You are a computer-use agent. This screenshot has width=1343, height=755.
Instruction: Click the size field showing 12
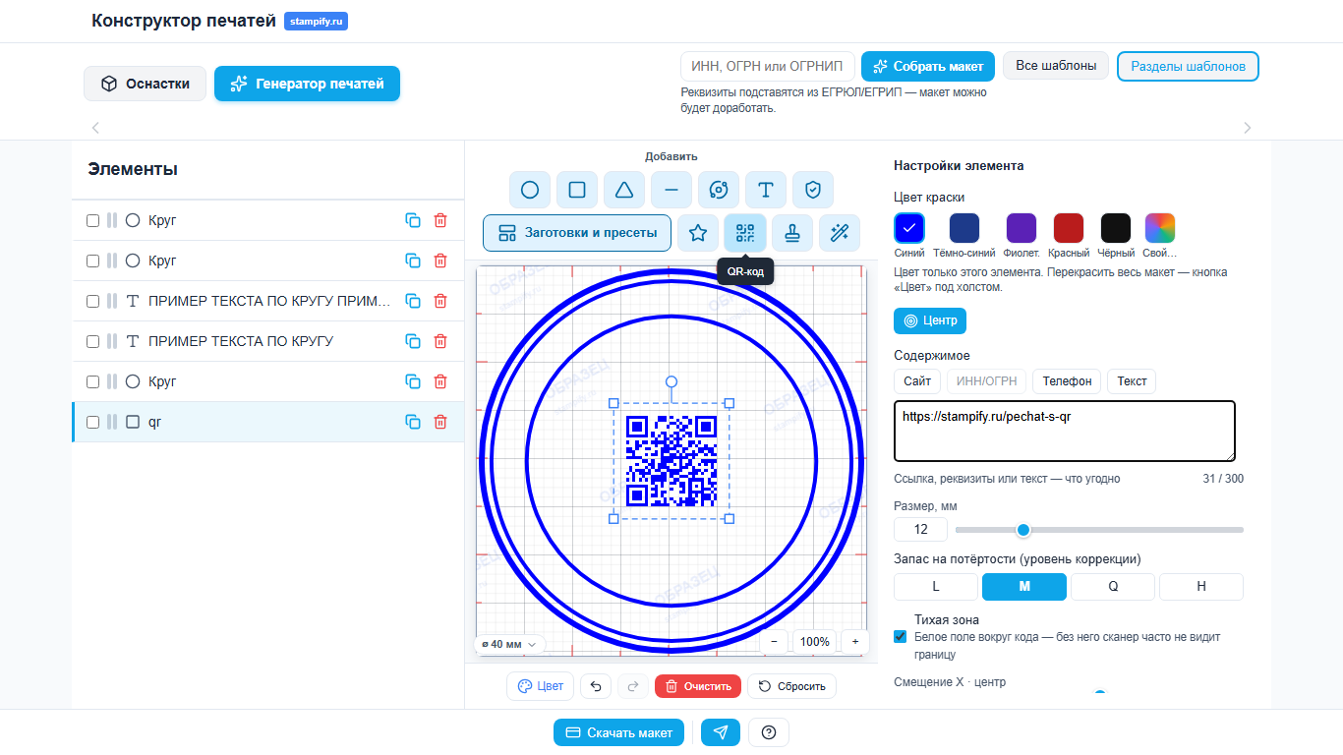(921, 529)
